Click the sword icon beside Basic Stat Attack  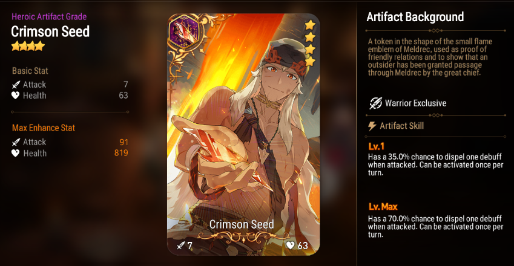(x=16, y=85)
